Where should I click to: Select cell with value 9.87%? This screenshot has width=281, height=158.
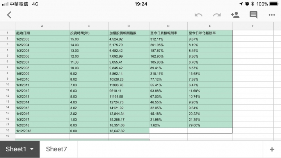click(x=210, y=39)
